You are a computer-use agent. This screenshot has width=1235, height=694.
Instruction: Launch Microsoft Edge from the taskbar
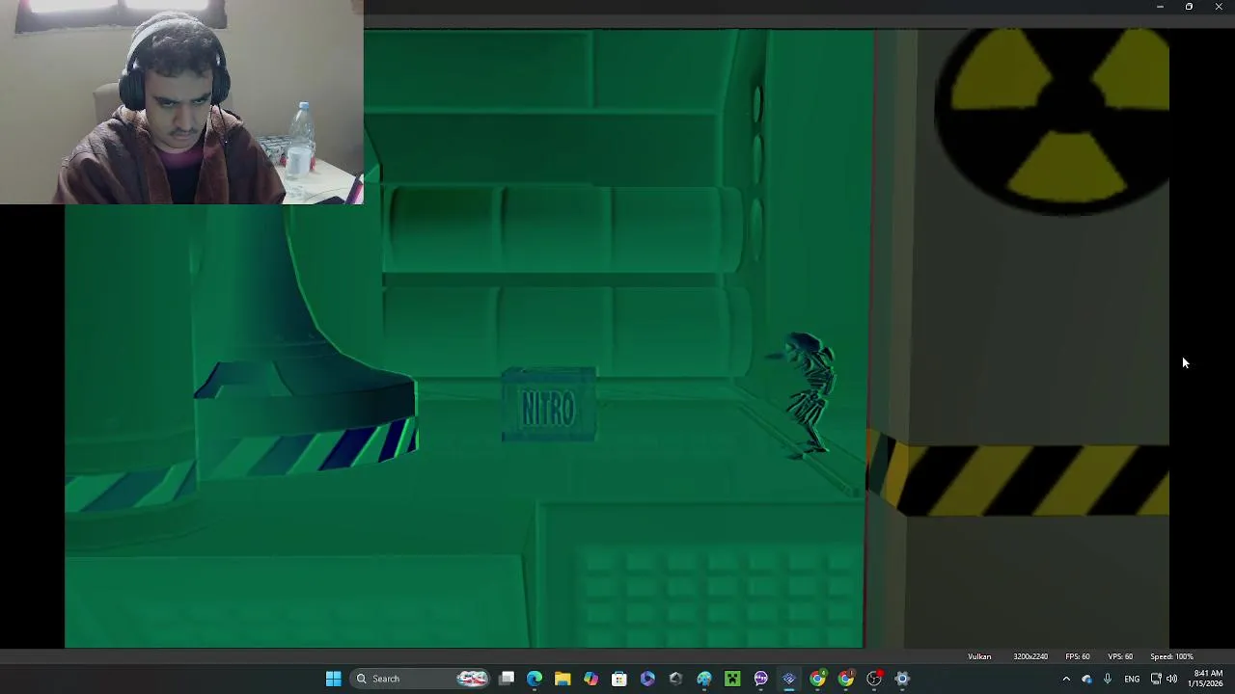click(x=535, y=679)
